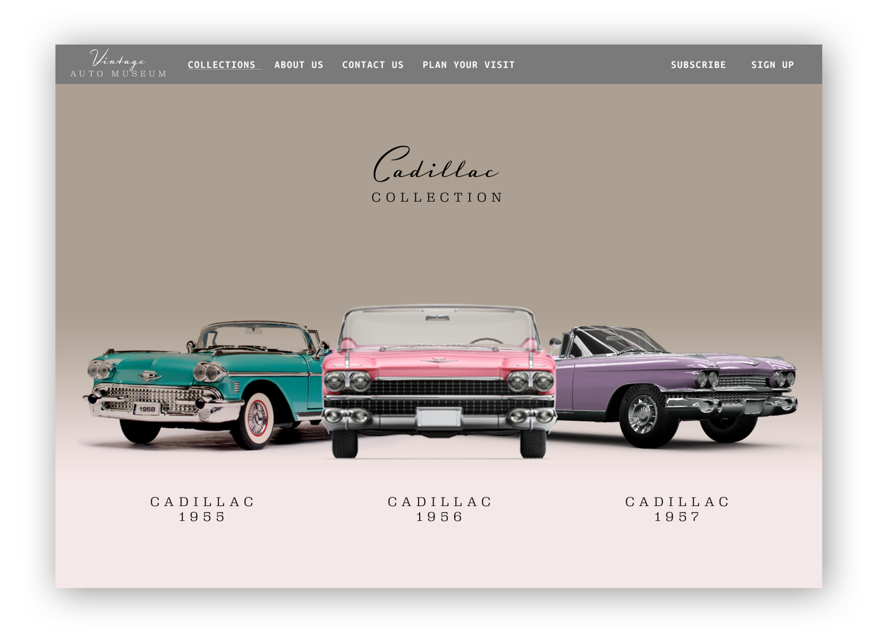This screenshot has width=875, height=636.
Task: Open the Cadillac 1957 label link
Action: (x=677, y=509)
